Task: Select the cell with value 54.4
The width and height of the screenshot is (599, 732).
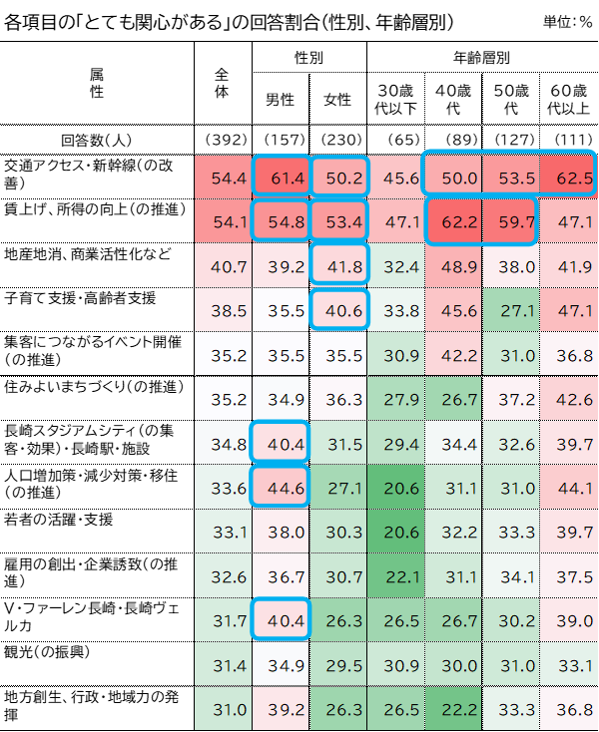Action: pos(224,178)
